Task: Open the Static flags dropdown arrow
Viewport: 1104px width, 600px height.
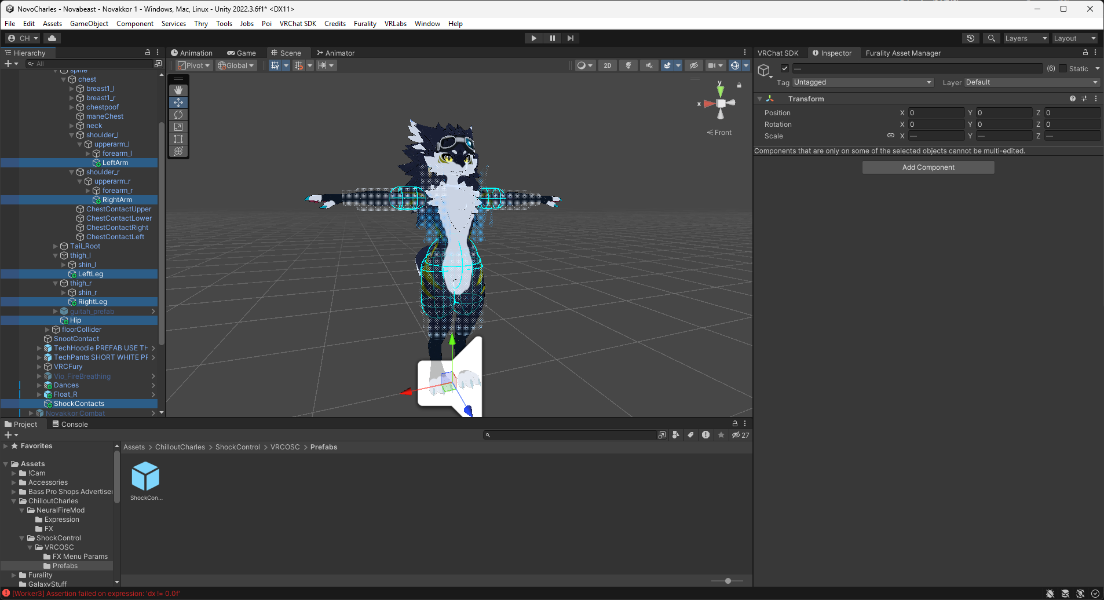Action: tap(1097, 68)
